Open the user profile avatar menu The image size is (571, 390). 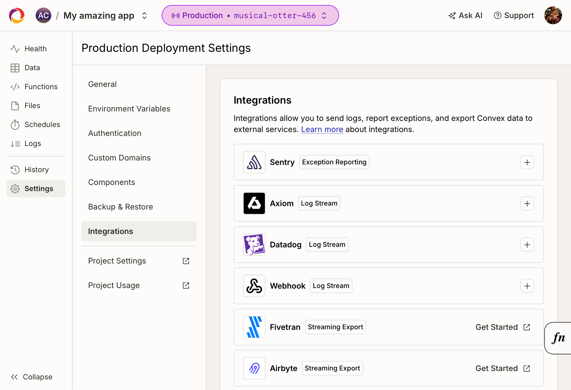coord(553,15)
